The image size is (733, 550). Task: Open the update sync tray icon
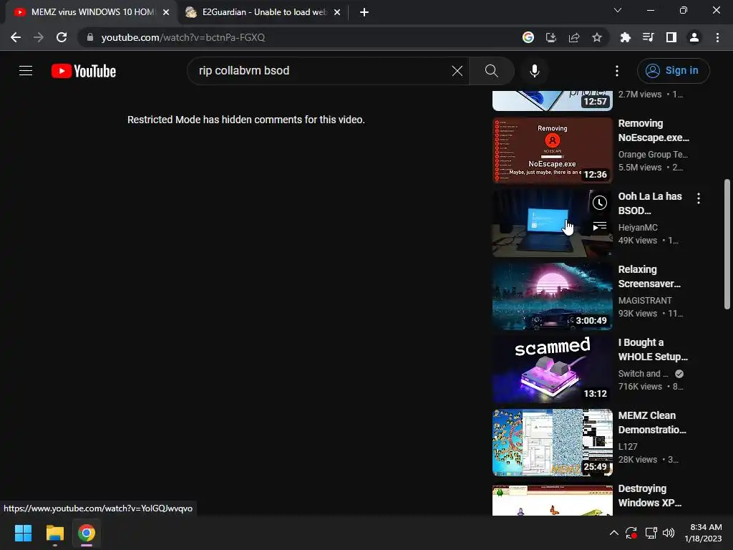(x=631, y=533)
